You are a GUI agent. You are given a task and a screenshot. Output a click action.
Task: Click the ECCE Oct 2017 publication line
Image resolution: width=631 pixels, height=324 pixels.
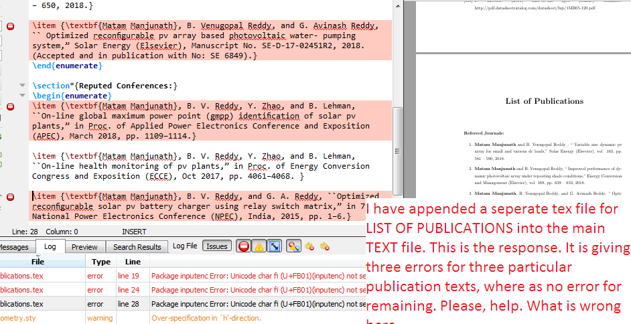click(169, 176)
